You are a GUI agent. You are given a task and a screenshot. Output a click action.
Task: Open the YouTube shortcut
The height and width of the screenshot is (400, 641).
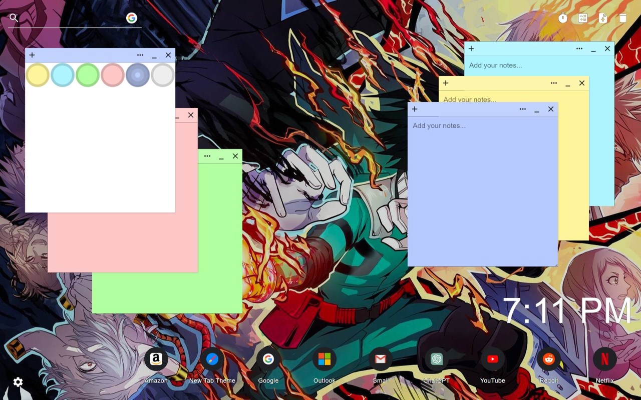pyautogui.click(x=493, y=359)
